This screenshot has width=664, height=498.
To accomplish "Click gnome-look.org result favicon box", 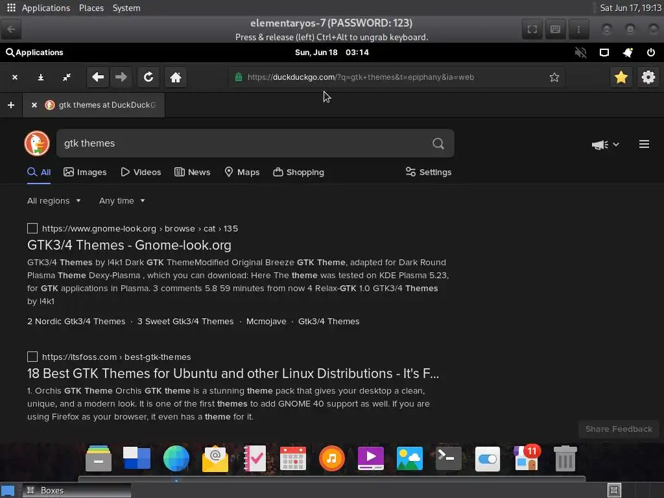I will click(x=32, y=229).
